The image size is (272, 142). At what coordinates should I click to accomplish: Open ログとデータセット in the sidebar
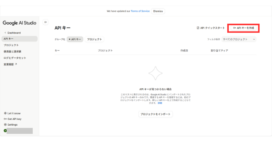point(15,58)
